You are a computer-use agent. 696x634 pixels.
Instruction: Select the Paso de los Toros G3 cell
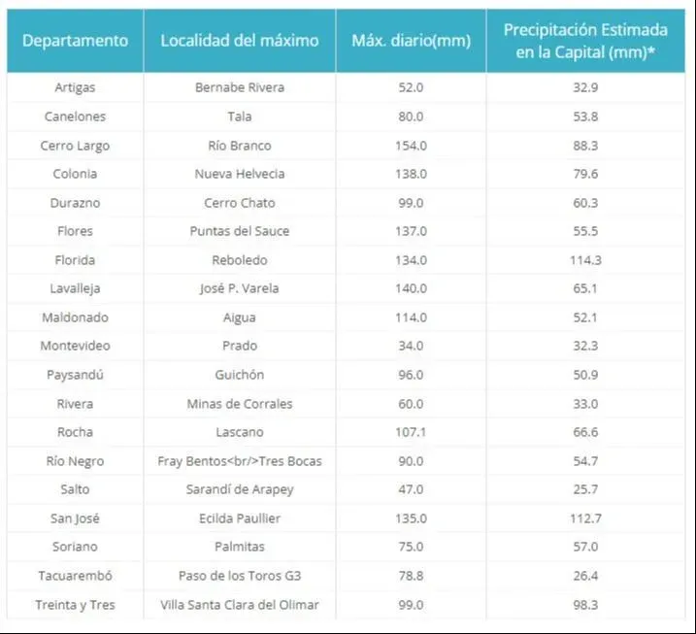240,576
